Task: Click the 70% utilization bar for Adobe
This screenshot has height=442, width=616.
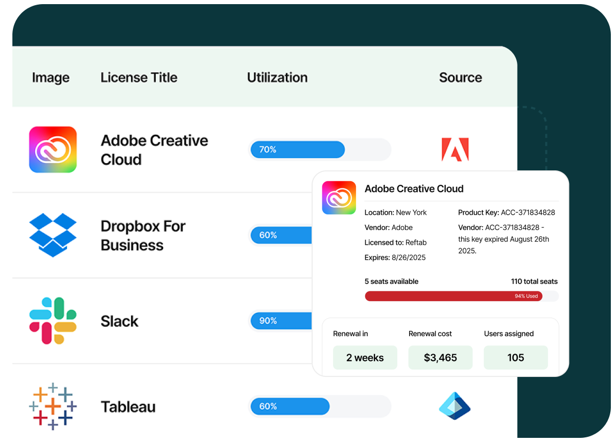Action: pos(320,149)
